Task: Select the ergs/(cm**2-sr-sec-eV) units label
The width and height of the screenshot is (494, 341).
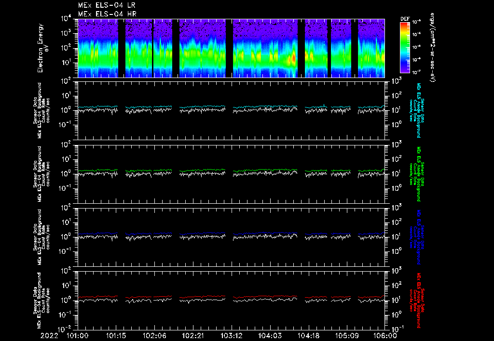Action: 432,48
